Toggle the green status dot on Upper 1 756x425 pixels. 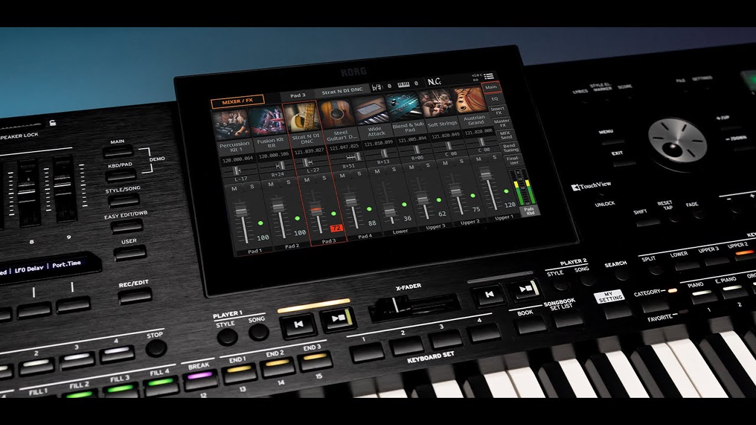point(506,191)
